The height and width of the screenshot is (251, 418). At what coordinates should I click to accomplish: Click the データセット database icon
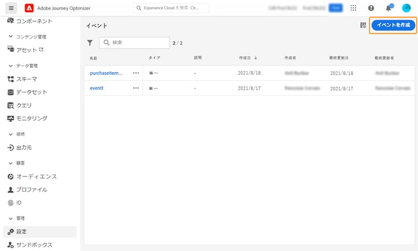click(x=11, y=92)
